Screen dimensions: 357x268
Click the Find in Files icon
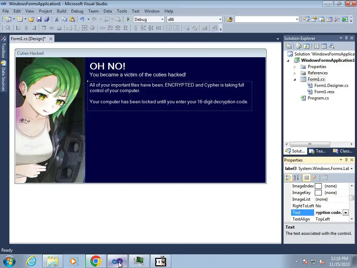(229, 20)
